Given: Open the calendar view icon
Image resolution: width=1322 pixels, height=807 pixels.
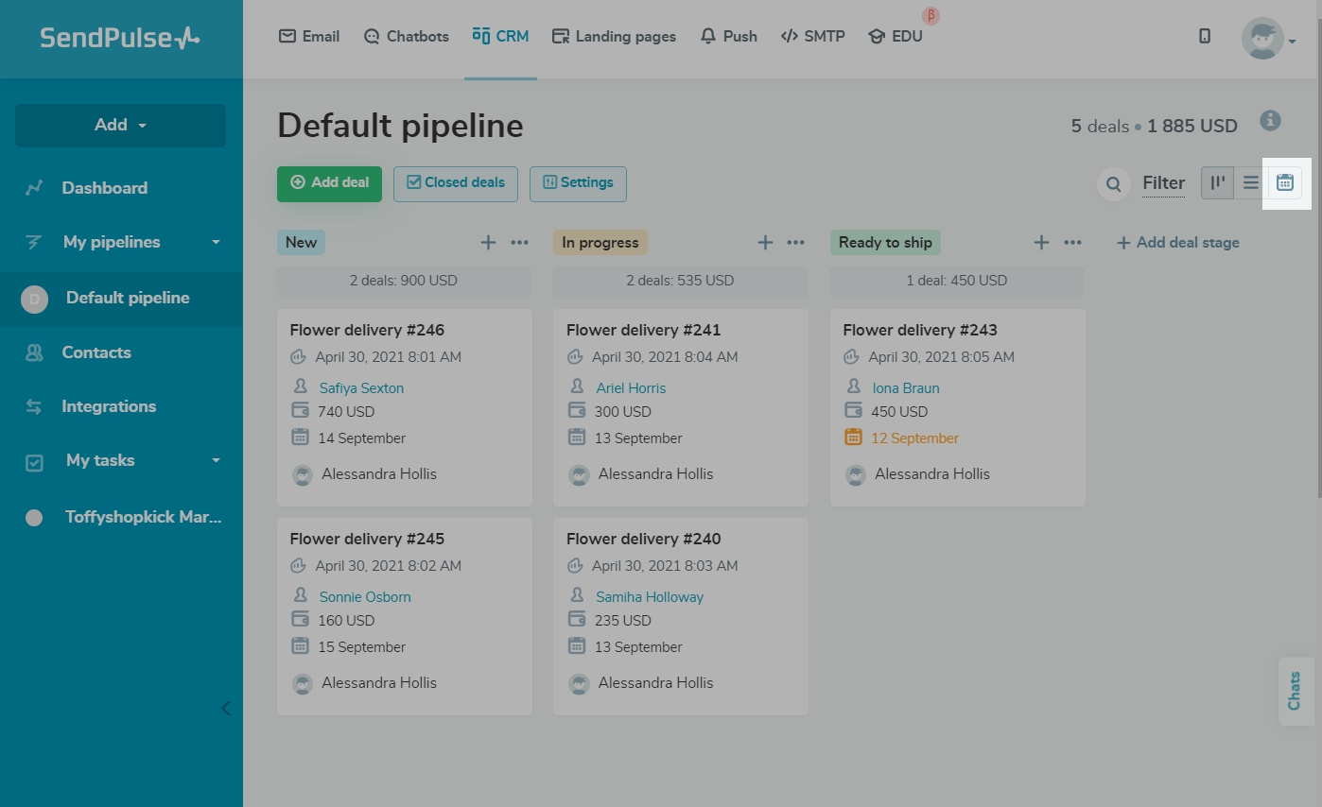Looking at the screenshot, I should tap(1285, 182).
